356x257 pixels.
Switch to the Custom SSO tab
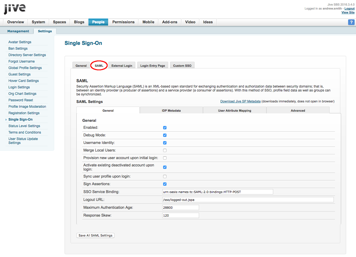[x=182, y=66]
